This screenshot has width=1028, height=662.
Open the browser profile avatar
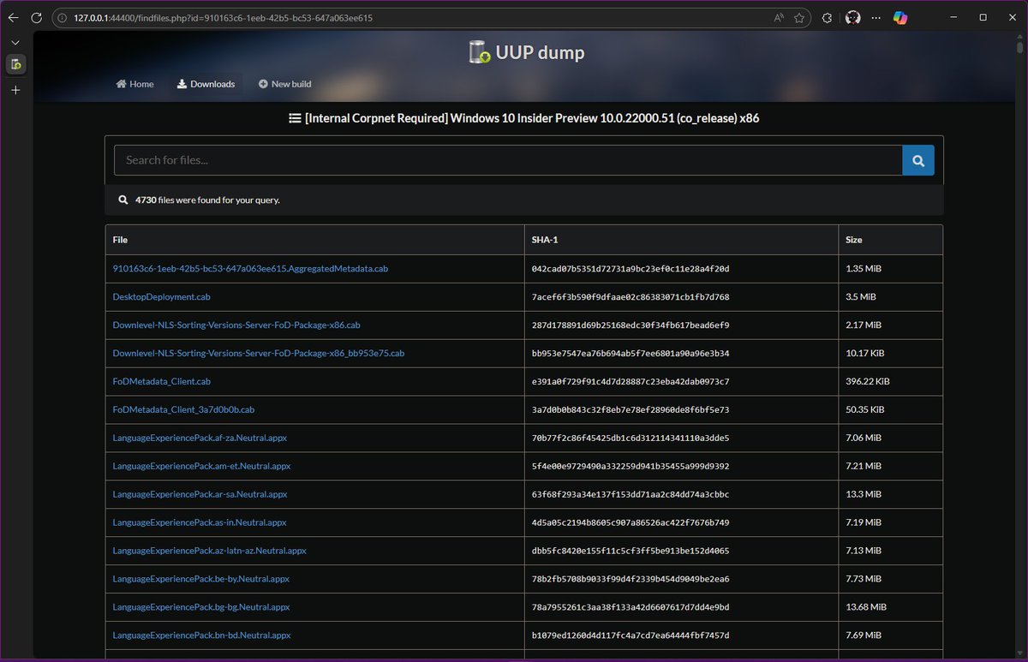(852, 17)
